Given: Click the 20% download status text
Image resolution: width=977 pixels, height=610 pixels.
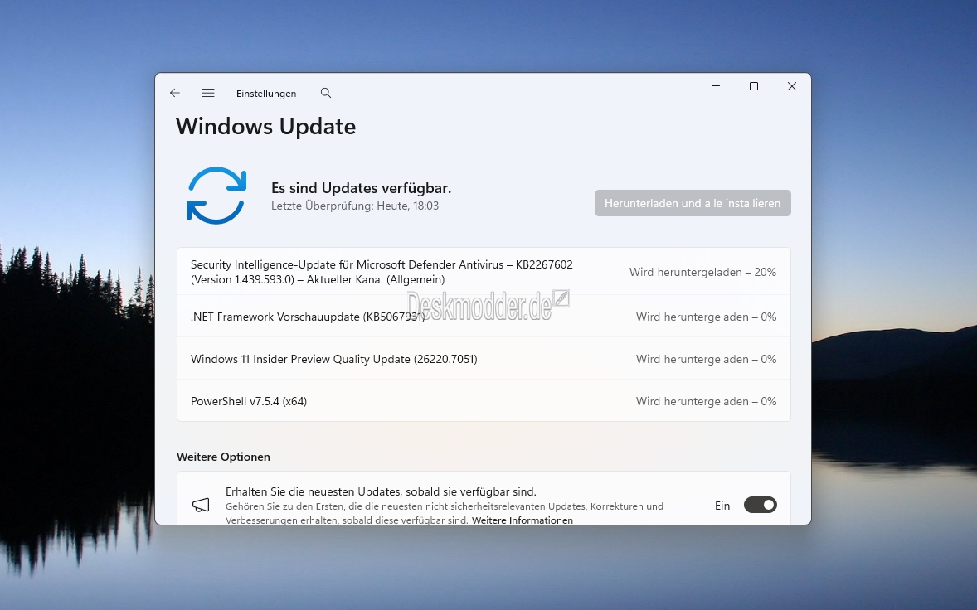Looking at the screenshot, I should tap(702, 272).
